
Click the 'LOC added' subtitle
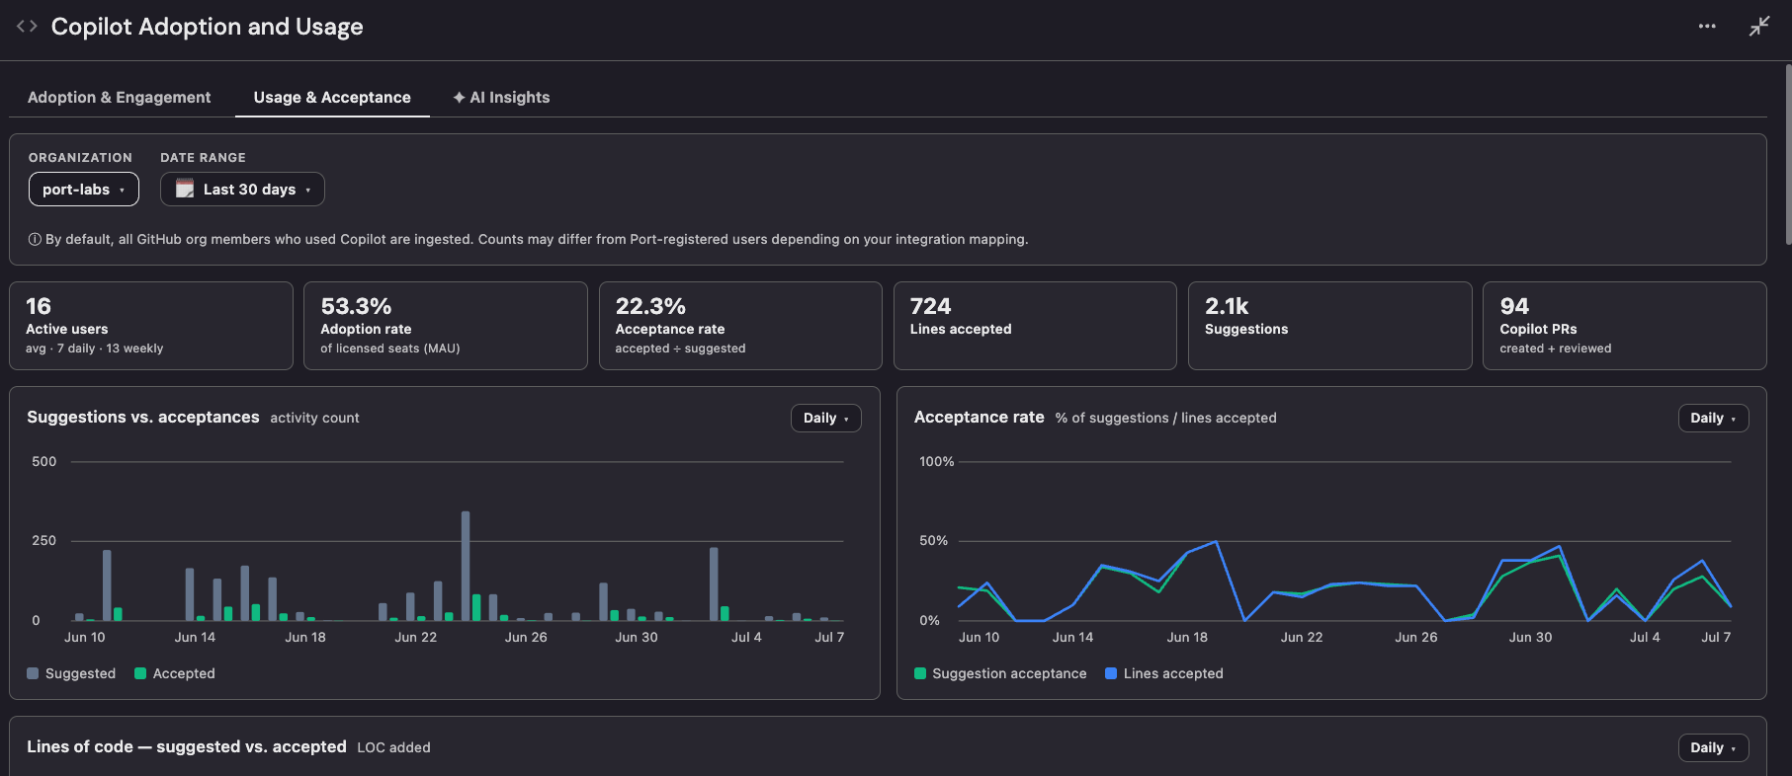coord(394,747)
